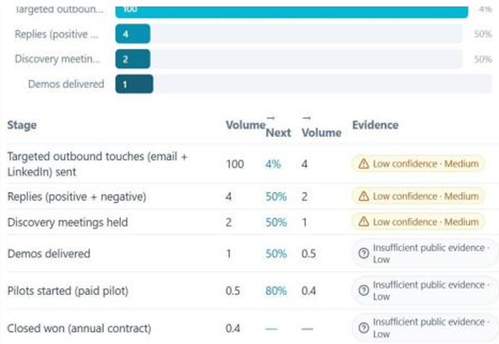The height and width of the screenshot is (344, 499).
Task: Click the volume value 100 in the table
Action: (x=235, y=164)
